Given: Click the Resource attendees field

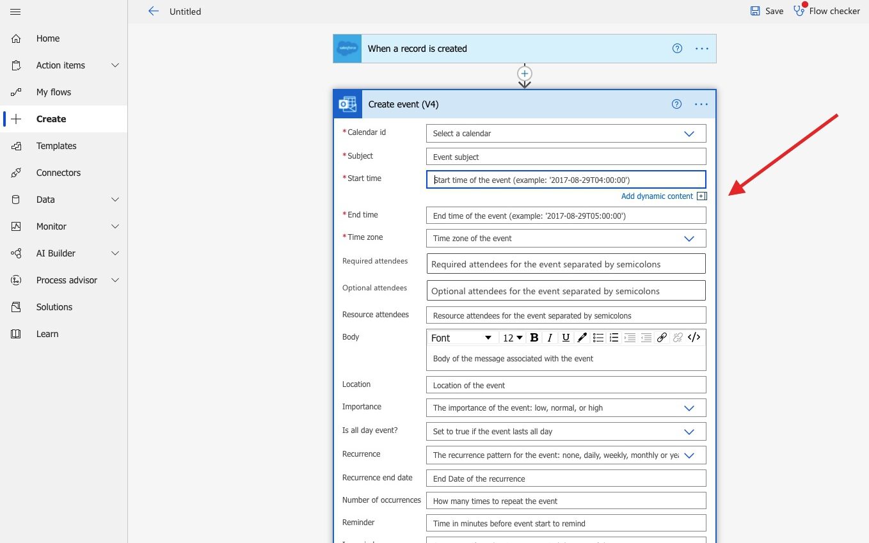Looking at the screenshot, I should 566,315.
